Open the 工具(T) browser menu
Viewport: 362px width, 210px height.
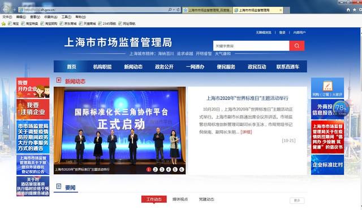(x=66, y=17)
